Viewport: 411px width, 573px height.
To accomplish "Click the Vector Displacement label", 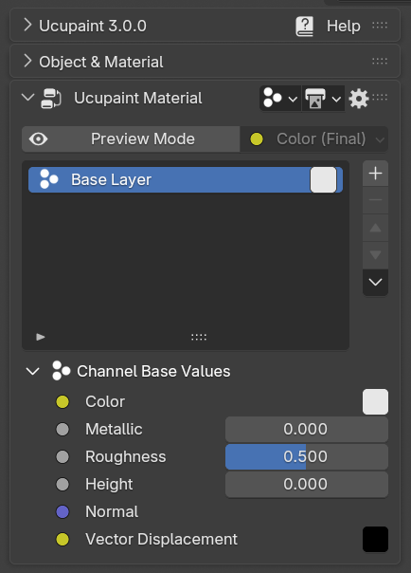I will tap(161, 540).
